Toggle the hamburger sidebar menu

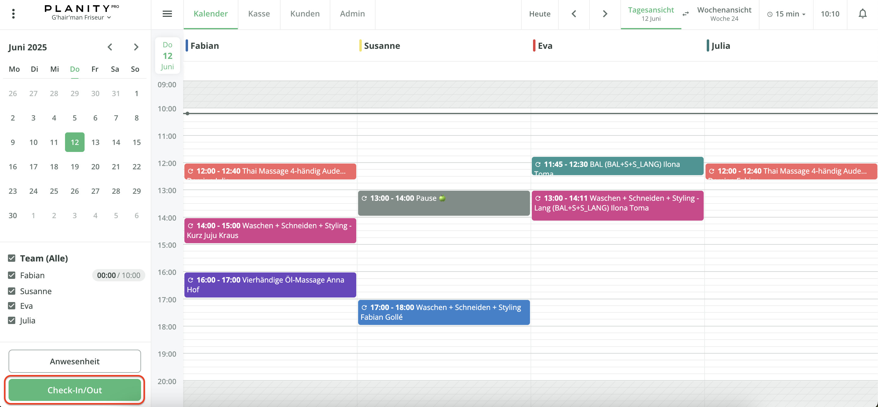pos(167,14)
